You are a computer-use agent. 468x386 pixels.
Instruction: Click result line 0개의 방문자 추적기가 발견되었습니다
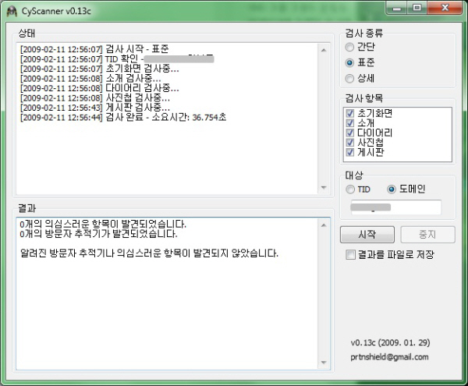tap(98, 234)
